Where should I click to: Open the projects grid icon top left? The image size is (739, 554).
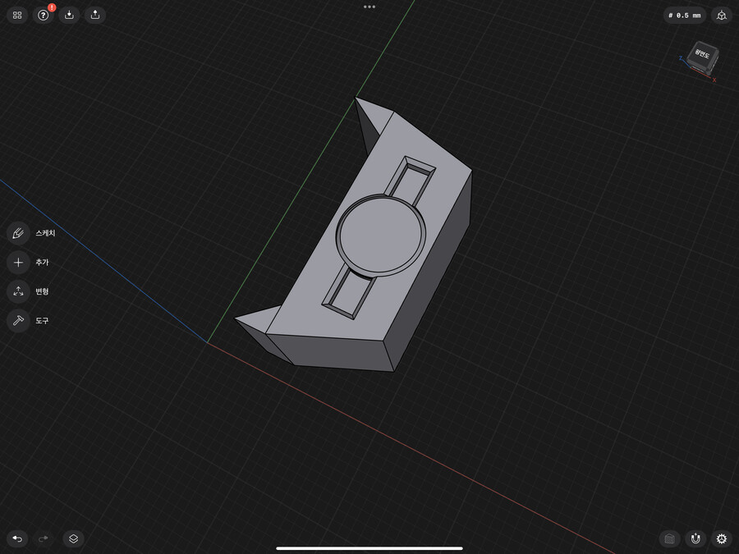click(x=16, y=15)
